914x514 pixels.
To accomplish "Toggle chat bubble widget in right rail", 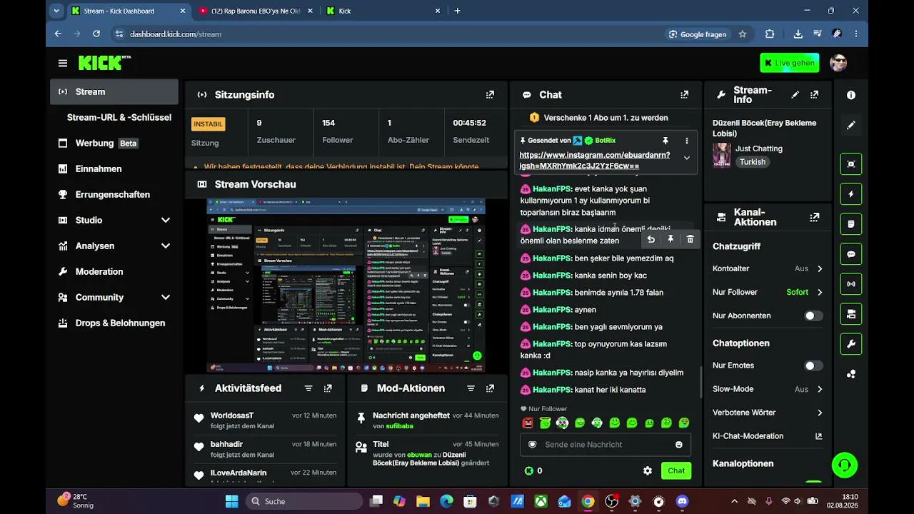I will [851, 254].
